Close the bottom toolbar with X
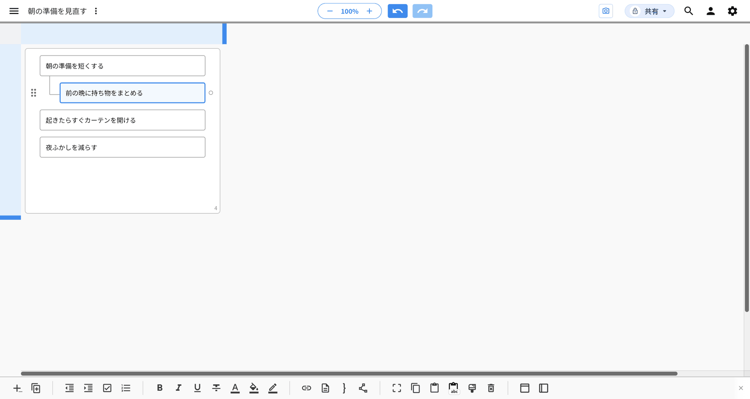The width and height of the screenshot is (750, 399). point(741,388)
